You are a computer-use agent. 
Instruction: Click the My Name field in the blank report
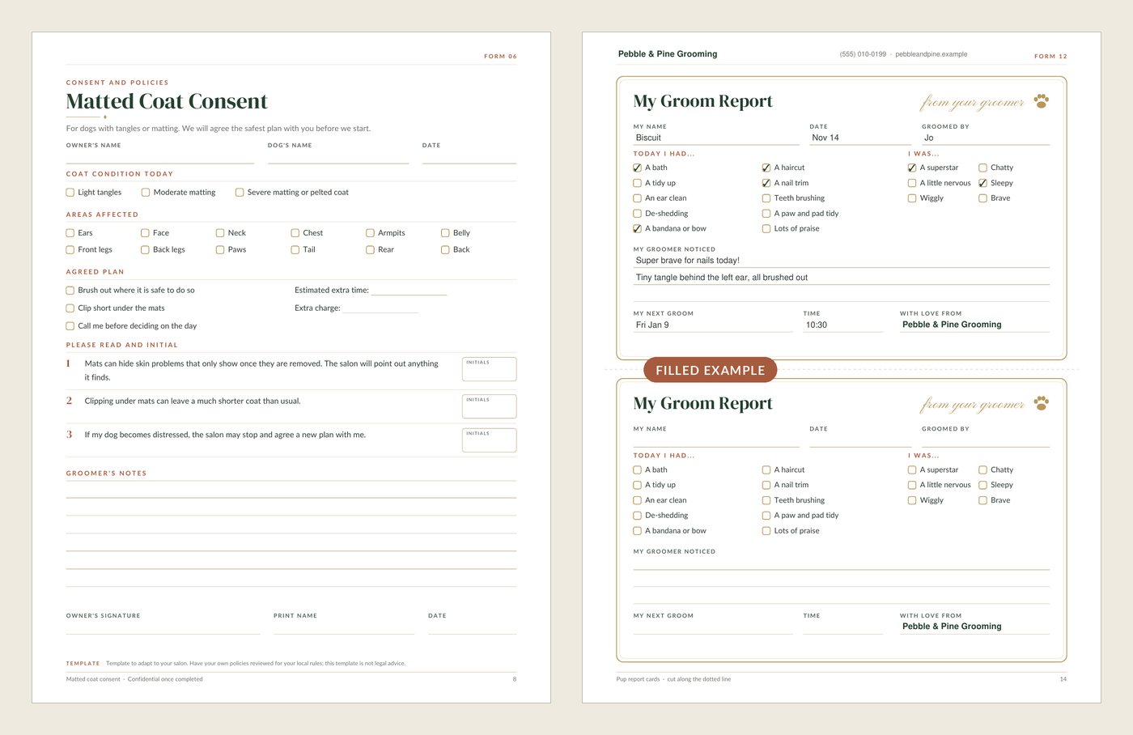[x=716, y=440]
